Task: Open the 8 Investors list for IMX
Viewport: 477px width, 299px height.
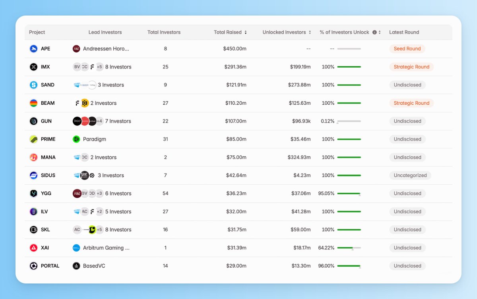Action: coord(118,67)
